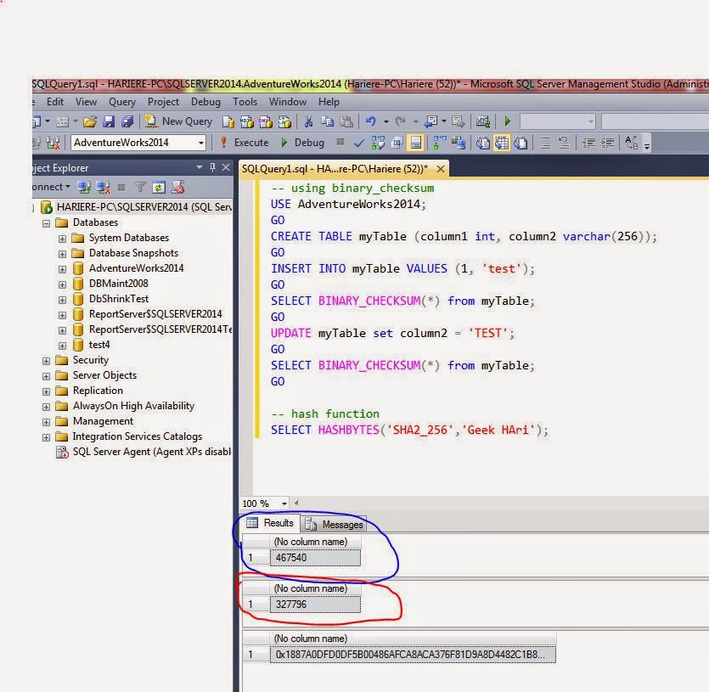Open a new query window
This screenshot has width=709, height=692.
coord(183,121)
